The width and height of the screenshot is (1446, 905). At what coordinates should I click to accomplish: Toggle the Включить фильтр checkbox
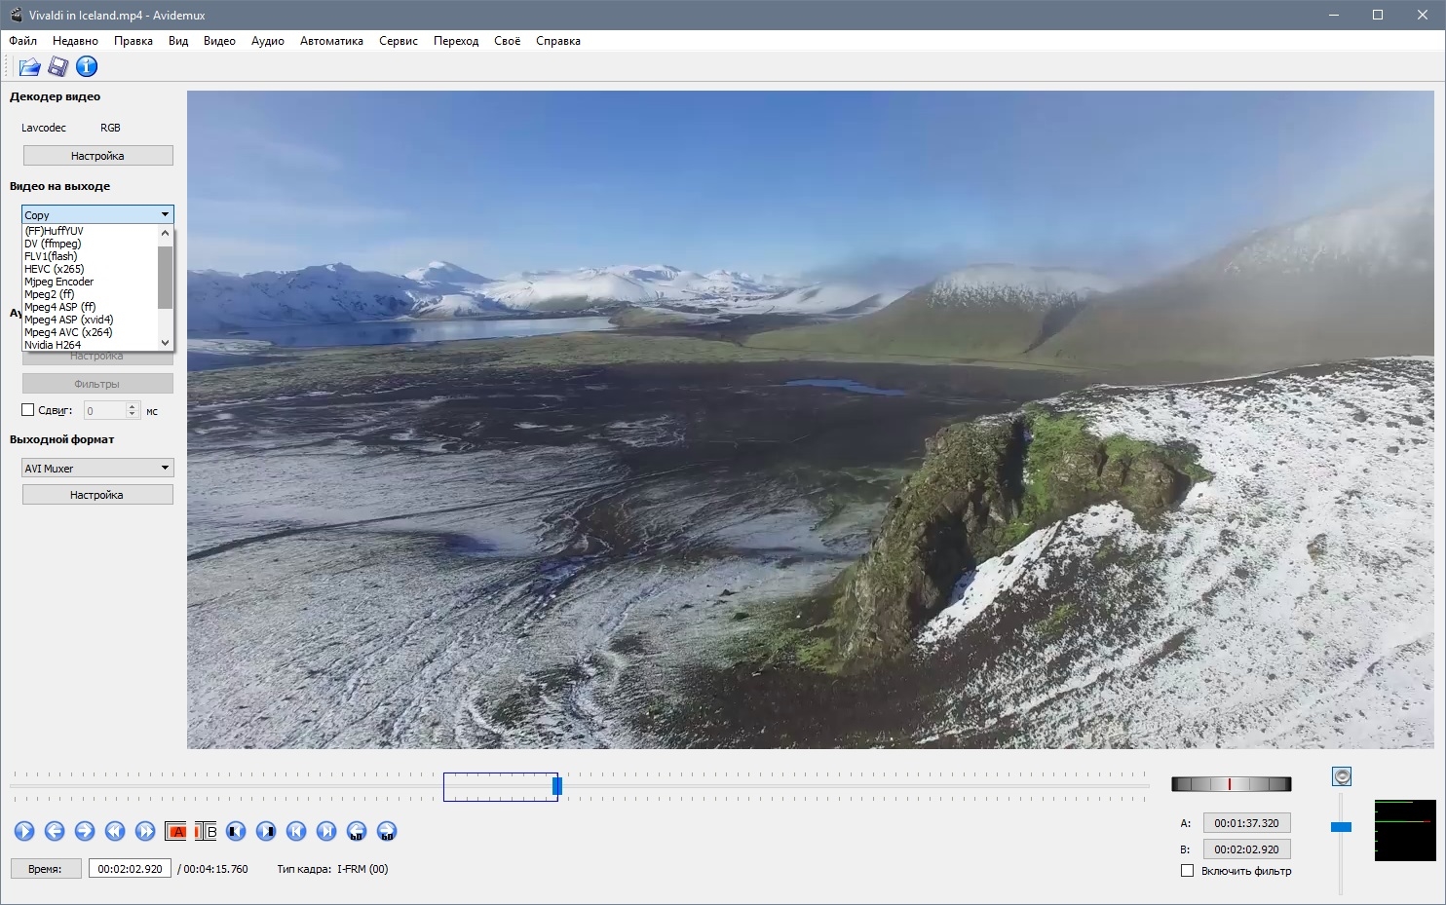pos(1187,871)
